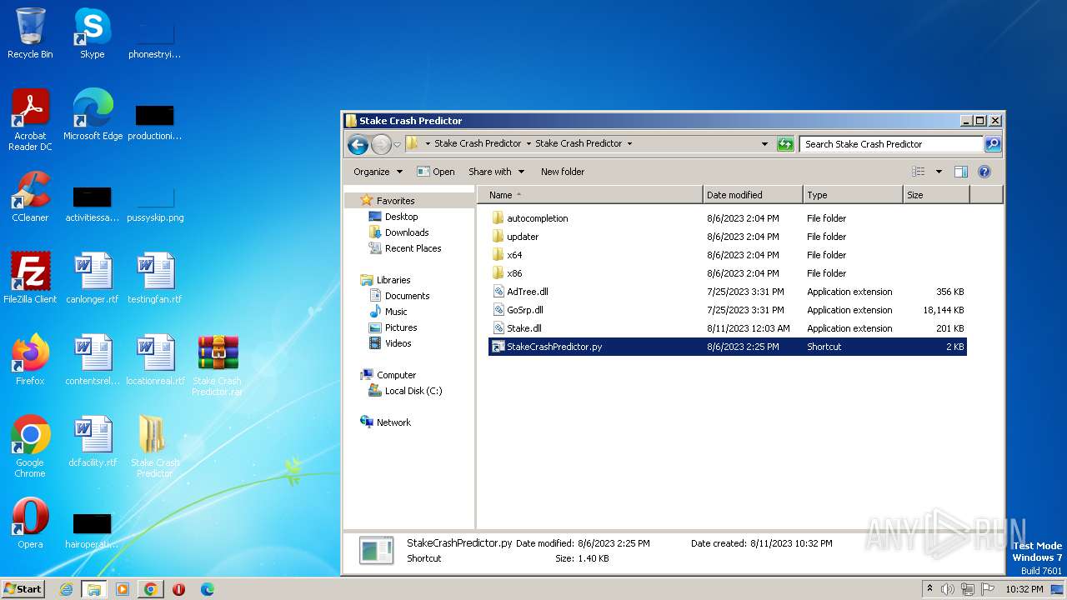Click the New folder button
Screen dimensions: 1067x600
point(563,172)
